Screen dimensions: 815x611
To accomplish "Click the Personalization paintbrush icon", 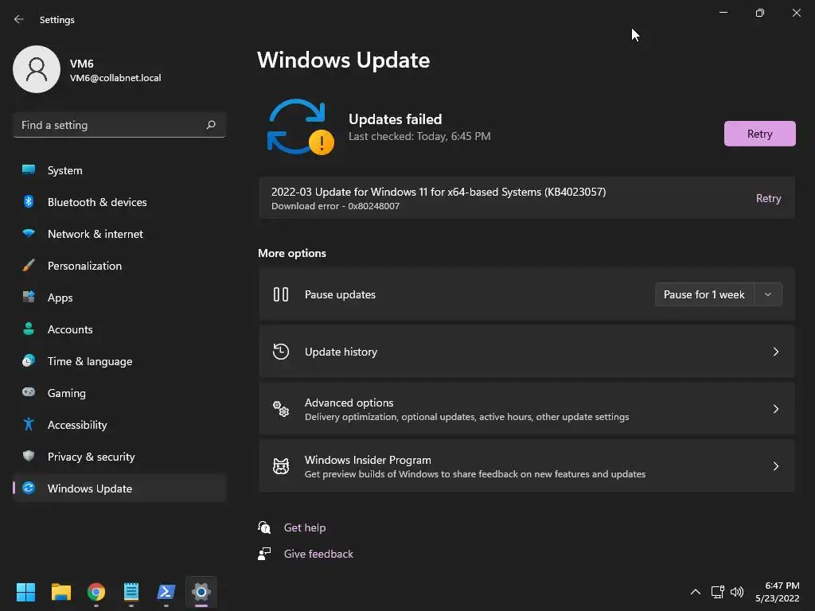I will [29, 266].
